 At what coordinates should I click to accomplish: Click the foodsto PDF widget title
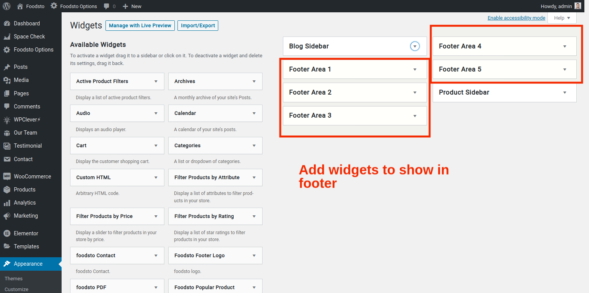click(91, 288)
